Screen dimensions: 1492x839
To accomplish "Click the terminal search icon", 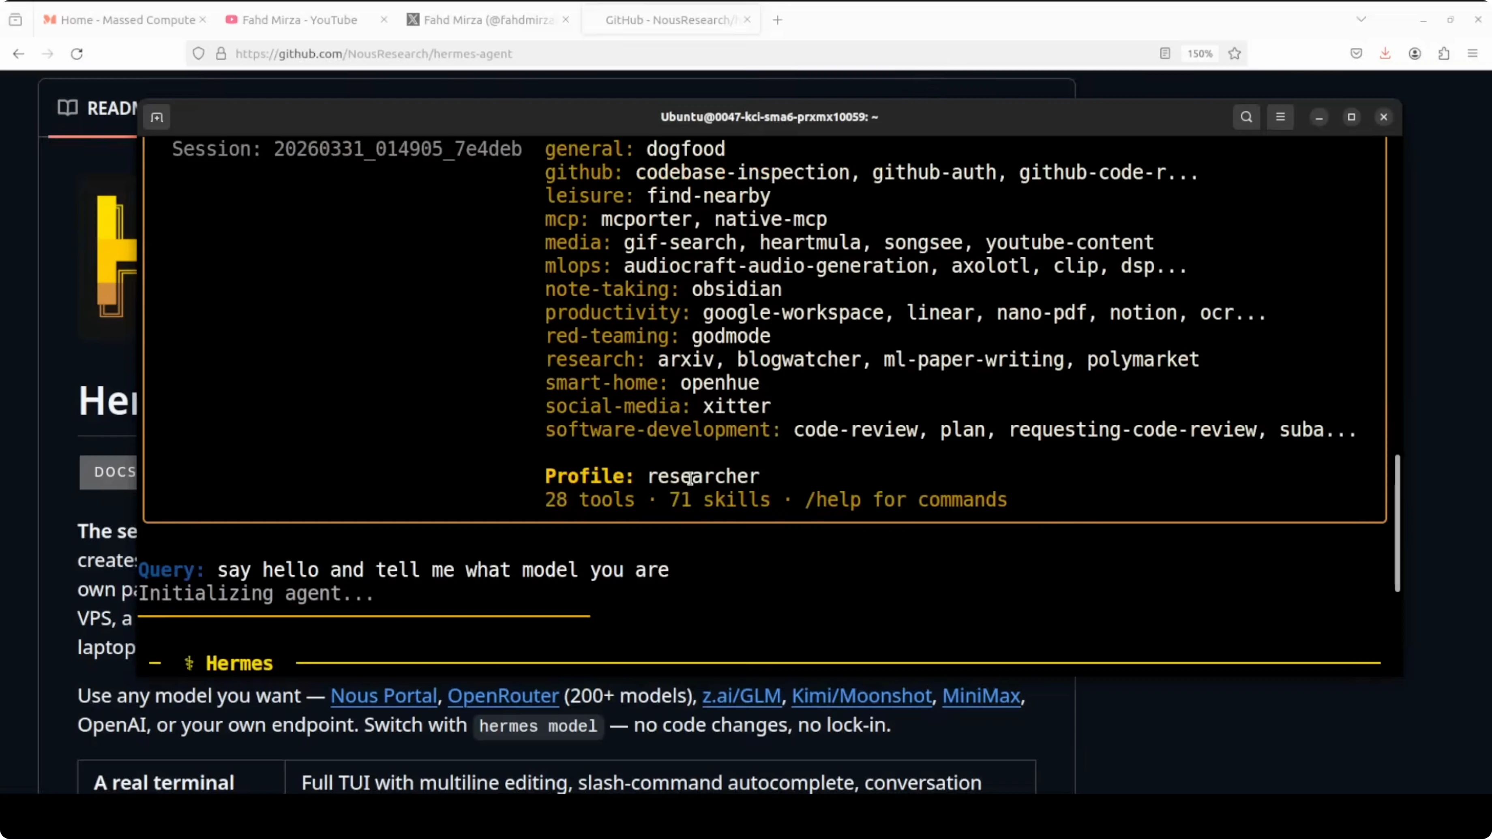I will tap(1246, 117).
